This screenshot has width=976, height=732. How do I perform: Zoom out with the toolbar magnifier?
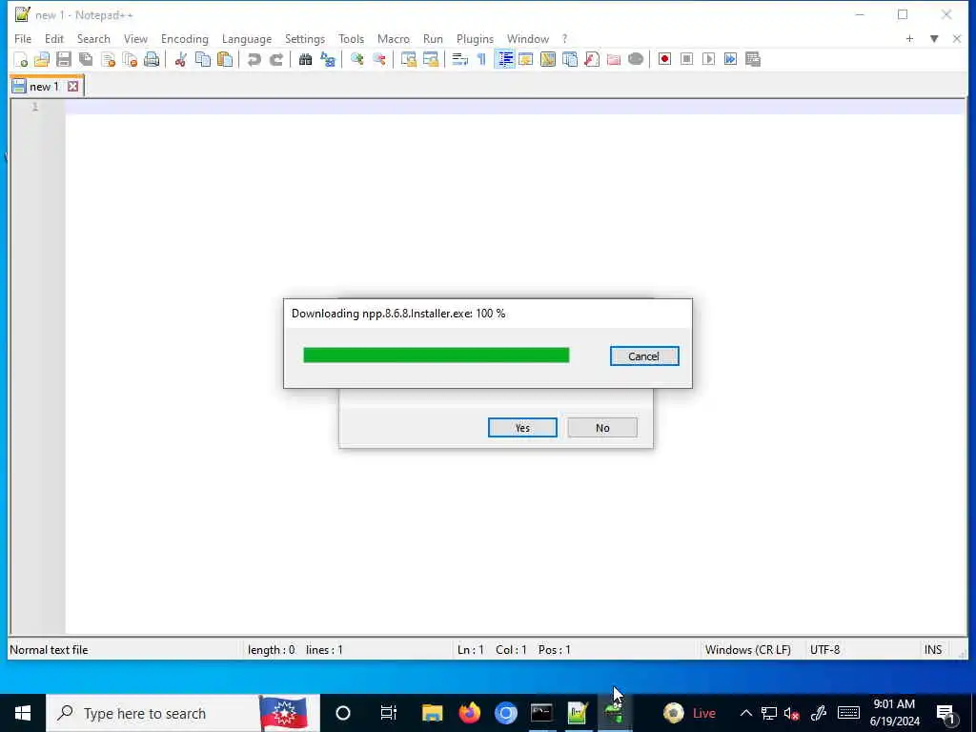[378, 59]
